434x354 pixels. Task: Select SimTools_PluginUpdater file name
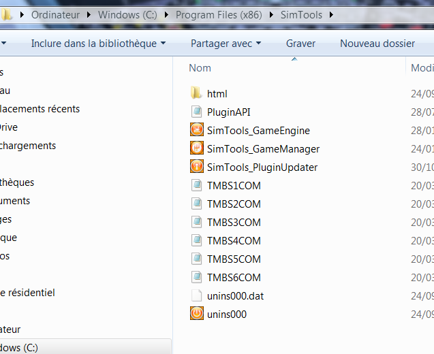(x=262, y=167)
